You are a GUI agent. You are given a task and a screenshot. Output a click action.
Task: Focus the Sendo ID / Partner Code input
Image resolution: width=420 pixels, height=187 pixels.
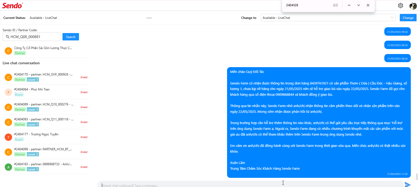31,37
